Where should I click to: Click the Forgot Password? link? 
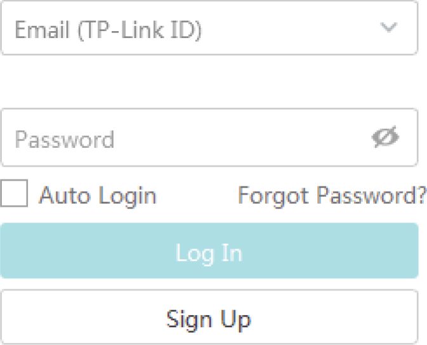click(332, 195)
